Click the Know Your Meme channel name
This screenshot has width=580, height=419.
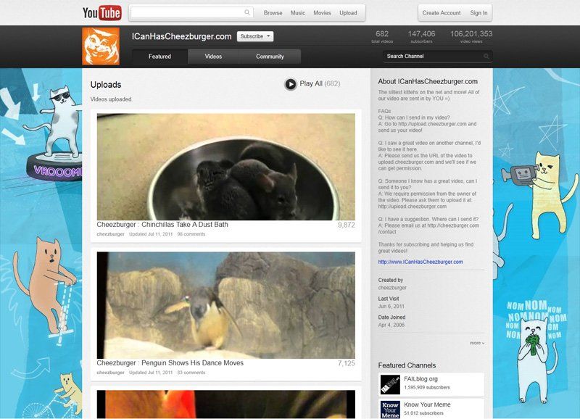coord(427,405)
